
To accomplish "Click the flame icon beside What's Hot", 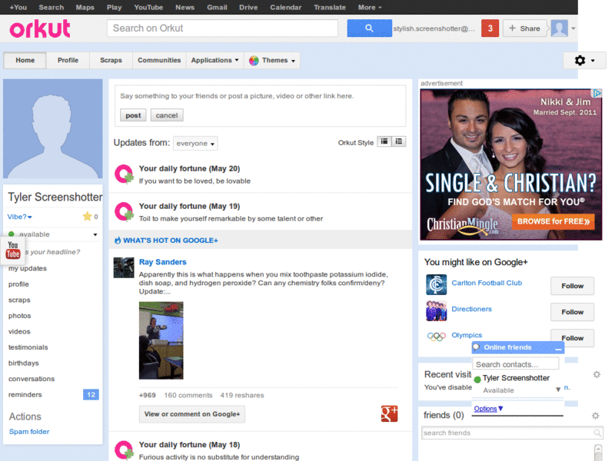I will pyautogui.click(x=118, y=240).
